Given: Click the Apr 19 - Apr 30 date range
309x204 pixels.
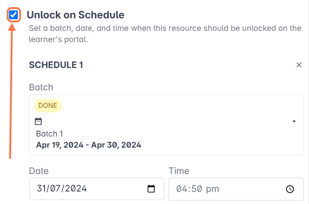Looking at the screenshot, I should [89, 145].
